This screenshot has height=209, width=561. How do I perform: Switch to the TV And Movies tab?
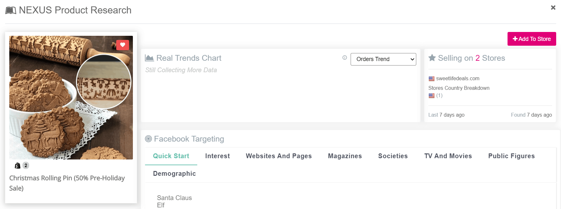[x=448, y=156]
